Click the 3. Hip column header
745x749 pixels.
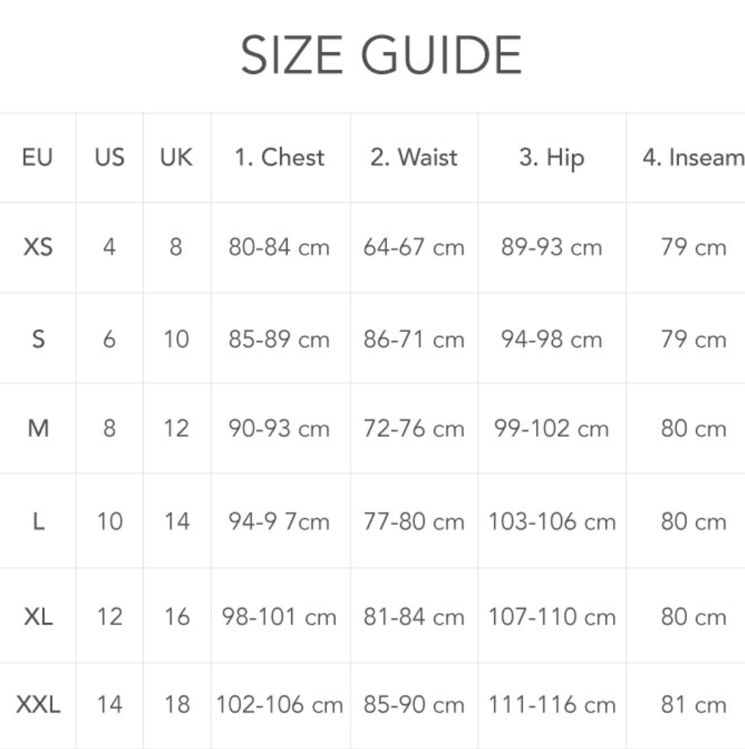[552, 158]
